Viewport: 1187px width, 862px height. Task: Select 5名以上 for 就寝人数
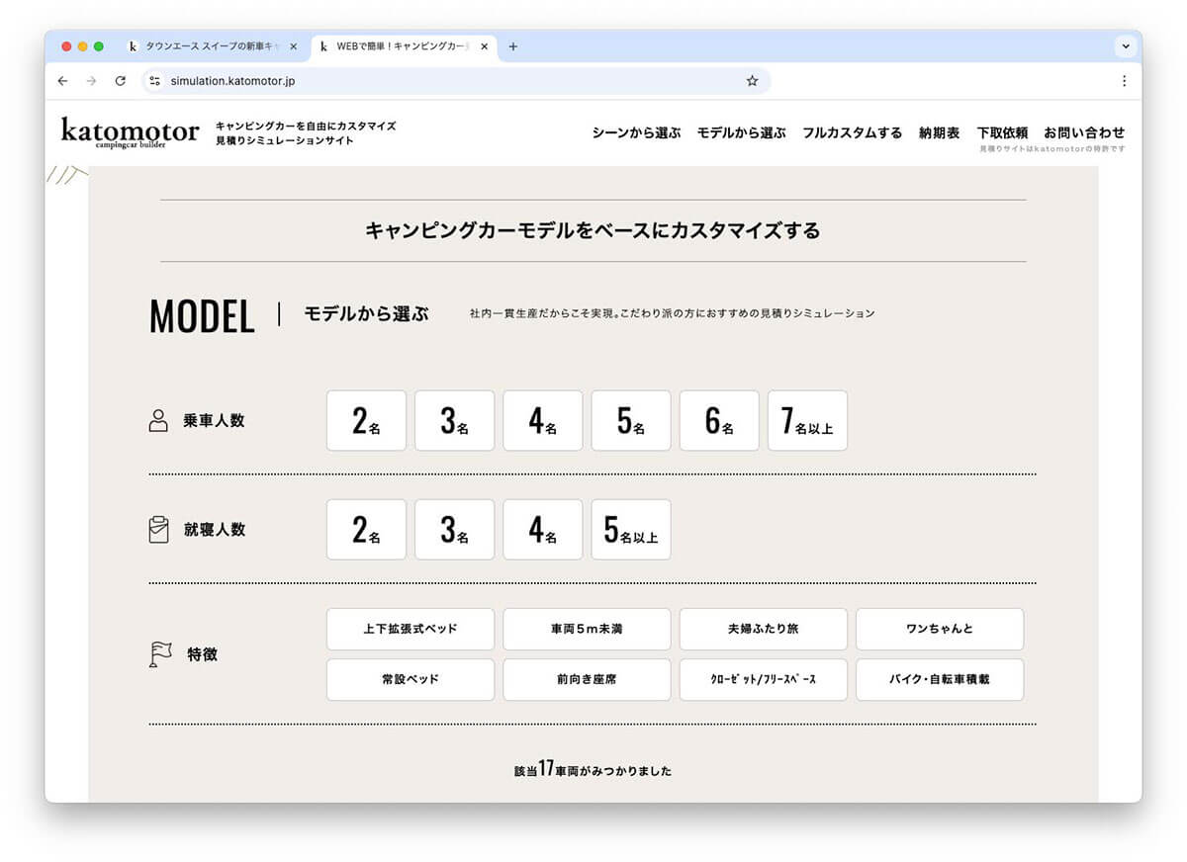pos(630,530)
